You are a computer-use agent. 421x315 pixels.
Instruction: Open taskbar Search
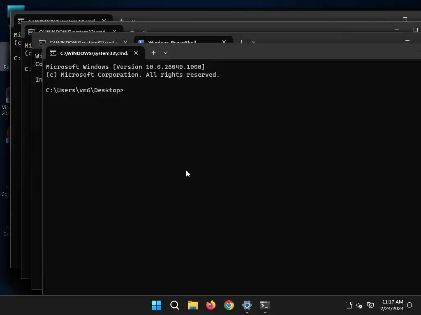(x=174, y=305)
